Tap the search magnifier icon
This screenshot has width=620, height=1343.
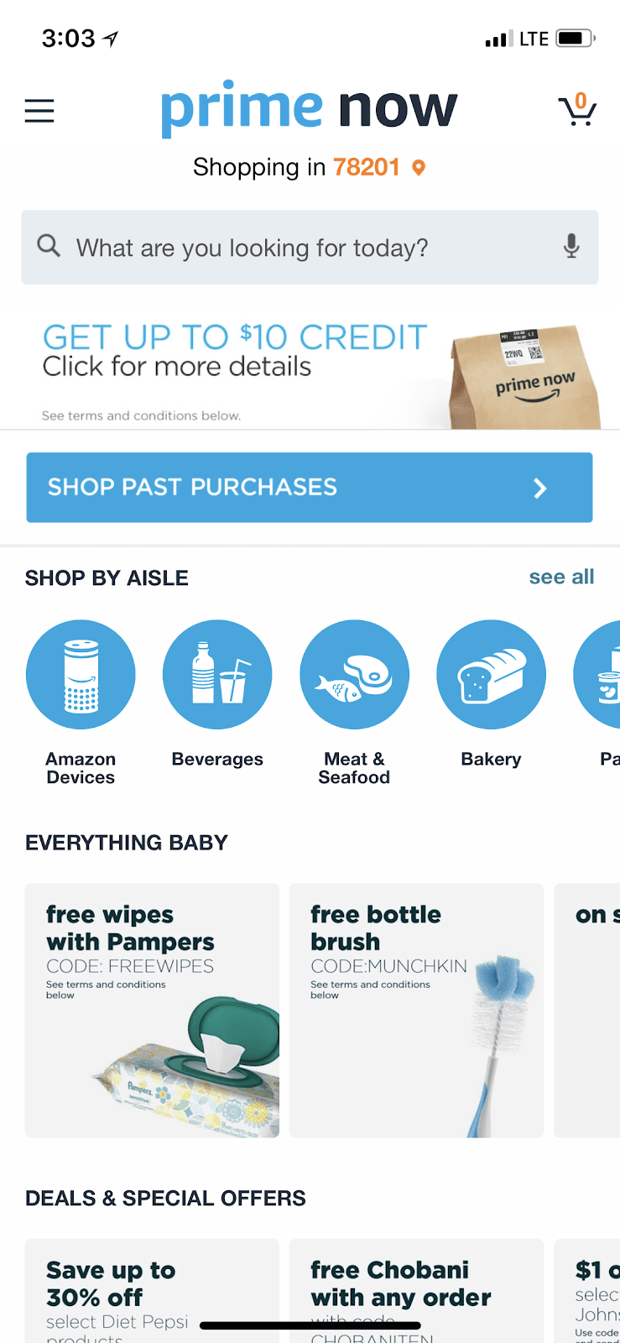pyautogui.click(x=49, y=246)
